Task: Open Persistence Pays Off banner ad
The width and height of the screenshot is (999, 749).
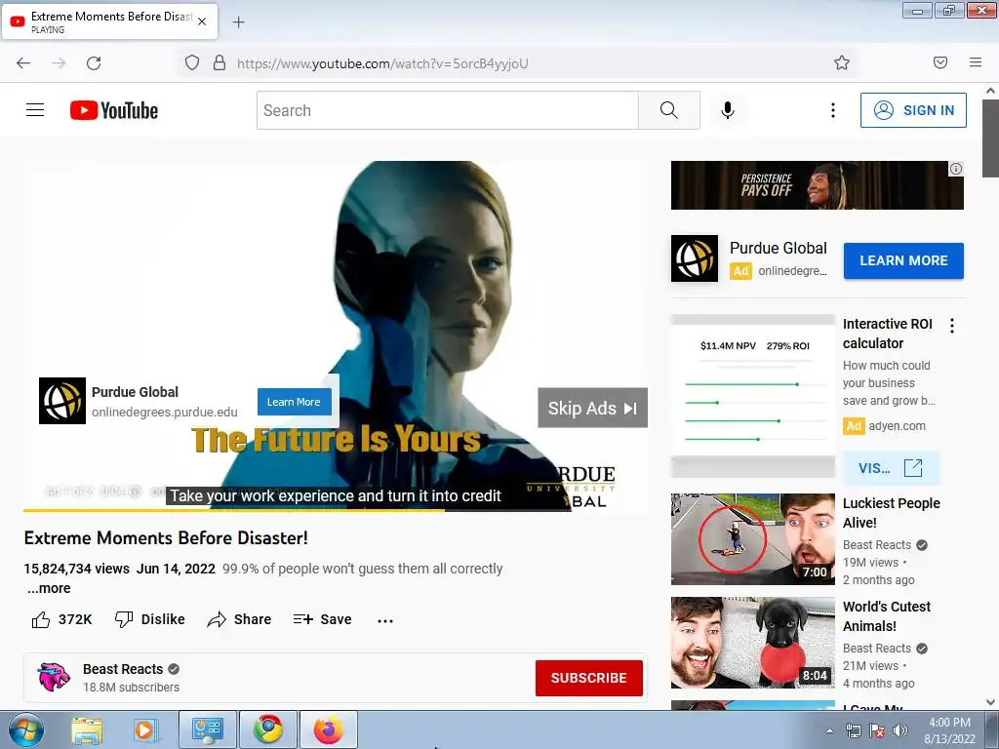Action: [817, 185]
